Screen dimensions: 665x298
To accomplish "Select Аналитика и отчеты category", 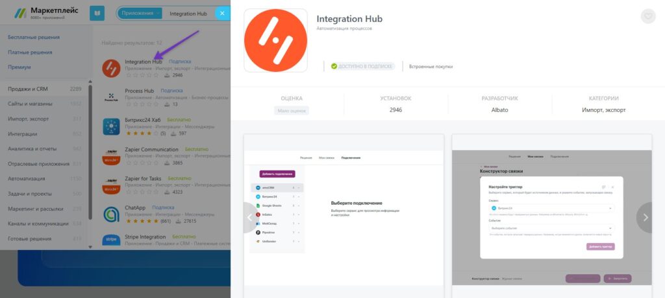I will click(x=44, y=148).
